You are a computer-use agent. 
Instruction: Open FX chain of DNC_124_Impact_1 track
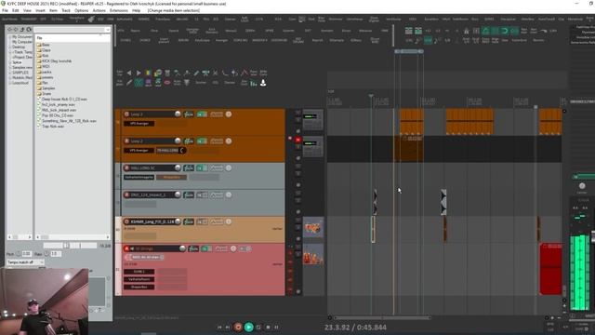[189, 194]
